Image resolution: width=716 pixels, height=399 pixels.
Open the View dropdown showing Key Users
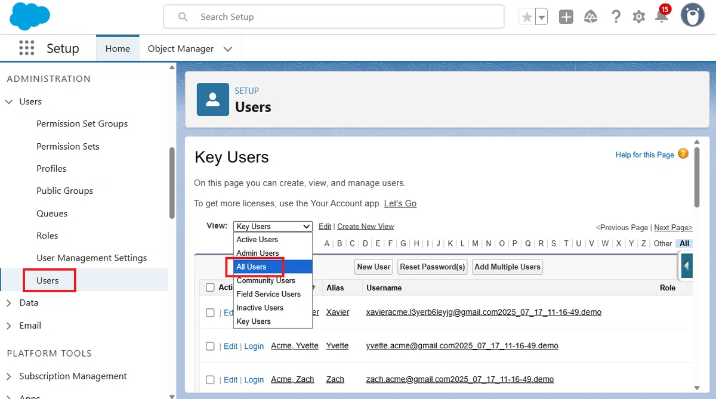(x=273, y=227)
